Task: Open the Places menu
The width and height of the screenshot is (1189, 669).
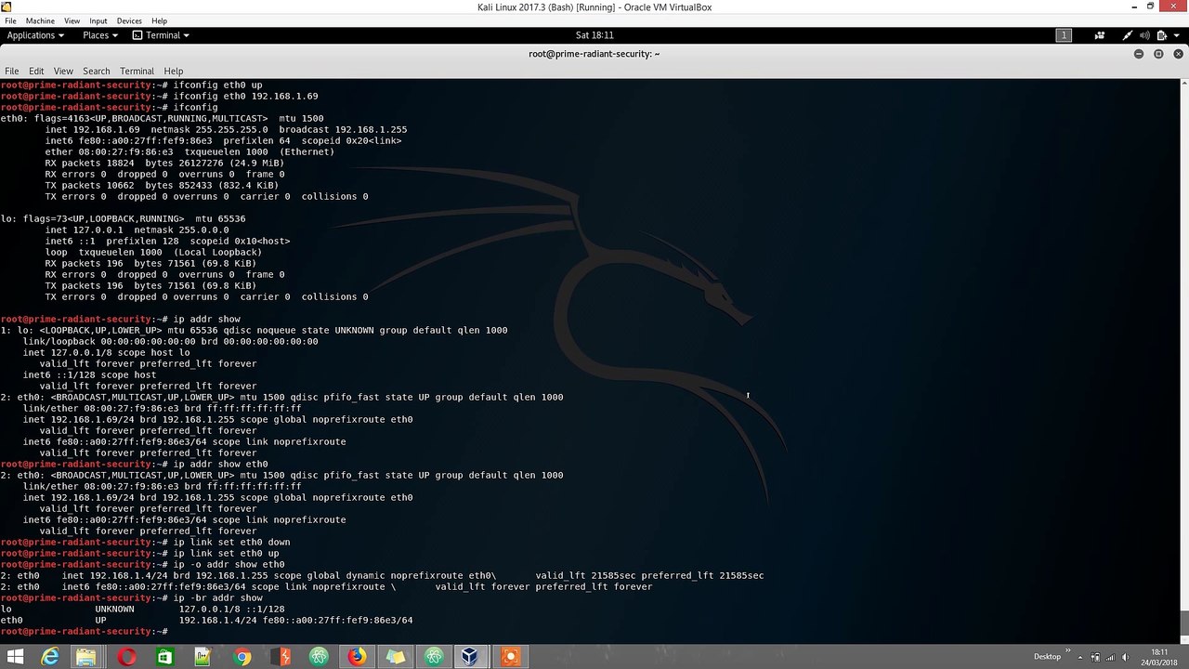Action: tap(100, 35)
